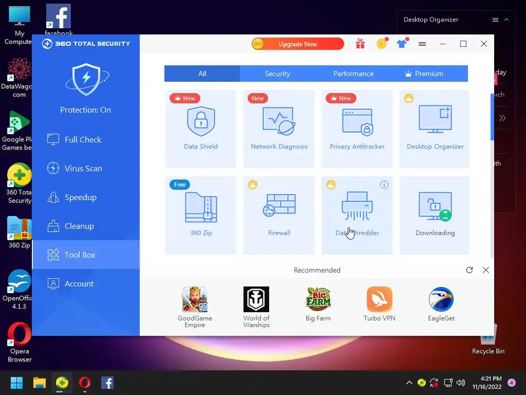Open Desktop Organizer widget menu icon

pos(495,20)
